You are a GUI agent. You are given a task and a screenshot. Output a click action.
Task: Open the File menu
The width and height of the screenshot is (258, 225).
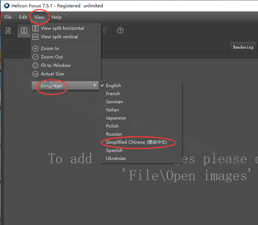coord(8,17)
